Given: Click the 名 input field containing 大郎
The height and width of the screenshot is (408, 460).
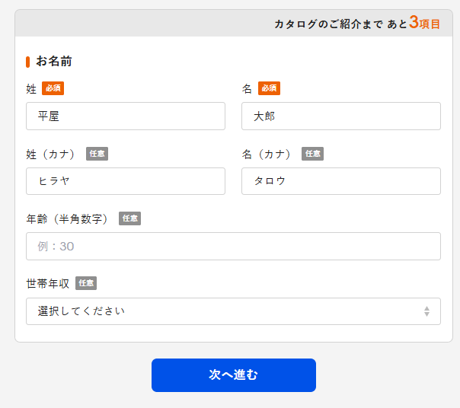Looking at the screenshot, I should point(341,116).
